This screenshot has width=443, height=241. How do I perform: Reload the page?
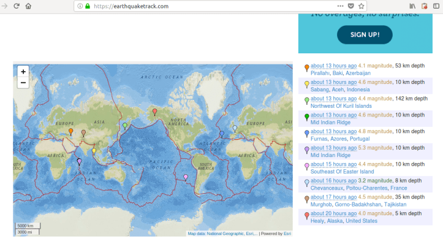[17, 6]
